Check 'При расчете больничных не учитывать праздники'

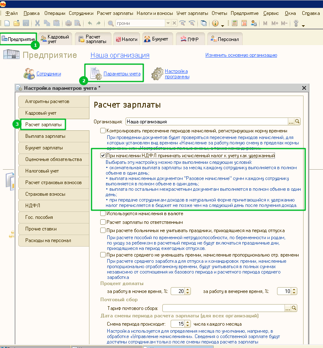(103, 230)
